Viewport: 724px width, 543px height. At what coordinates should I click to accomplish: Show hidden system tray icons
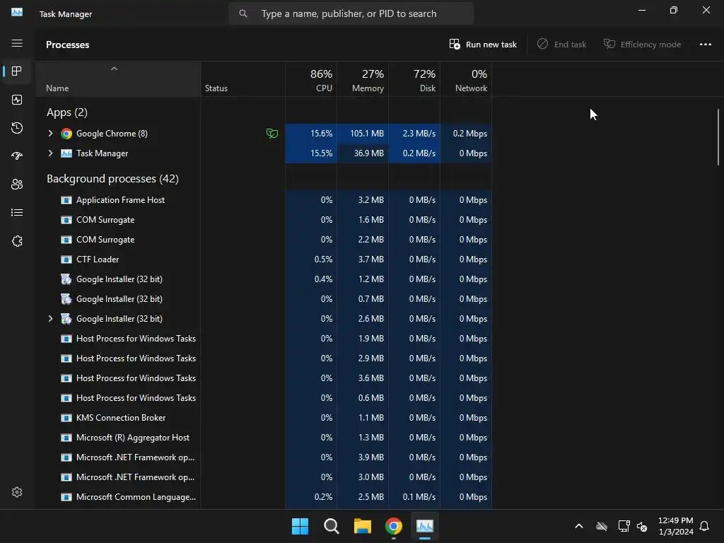coord(579,526)
